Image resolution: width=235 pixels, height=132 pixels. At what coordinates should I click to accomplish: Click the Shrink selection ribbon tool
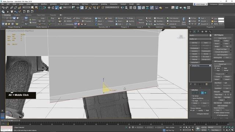(33, 23)
